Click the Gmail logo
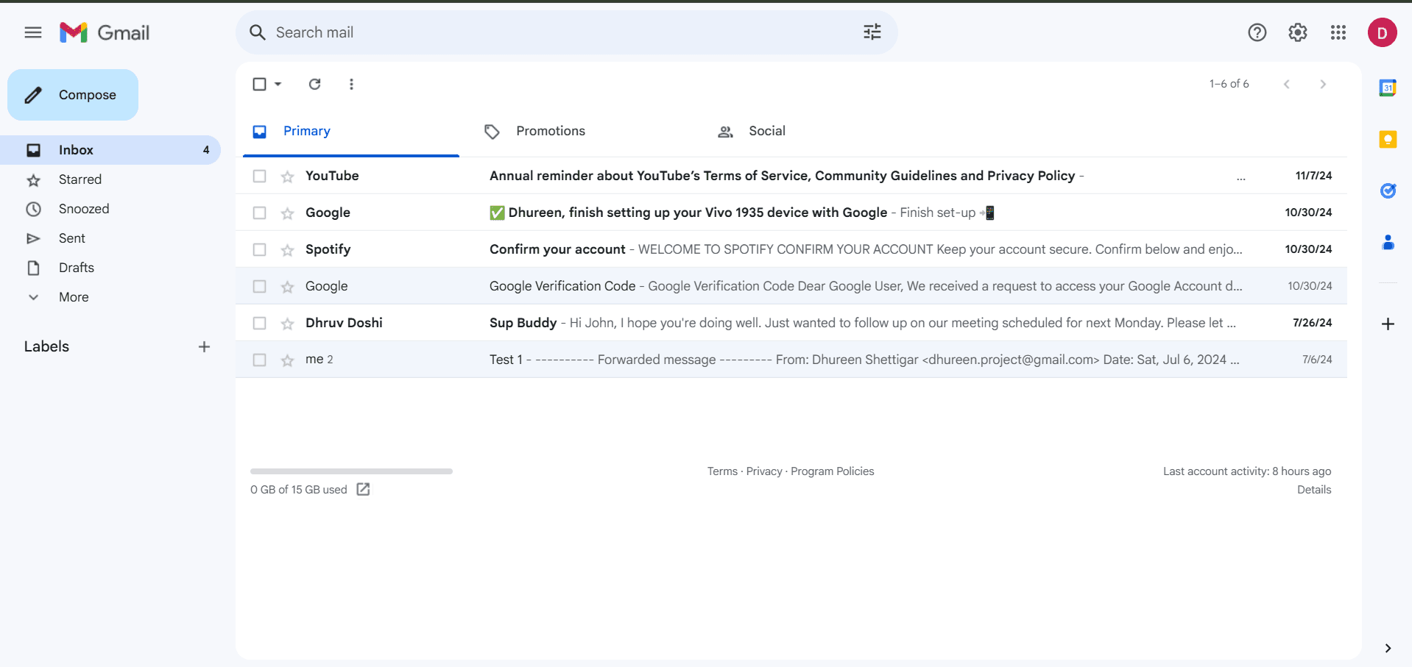 pos(105,32)
